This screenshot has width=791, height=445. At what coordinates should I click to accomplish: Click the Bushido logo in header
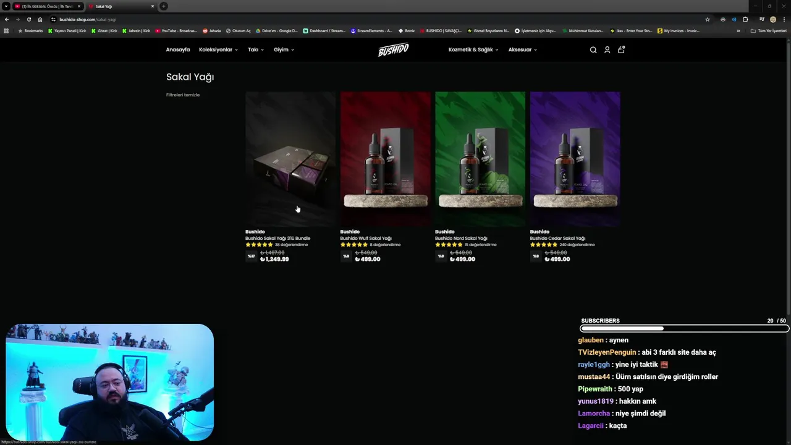pos(394,50)
